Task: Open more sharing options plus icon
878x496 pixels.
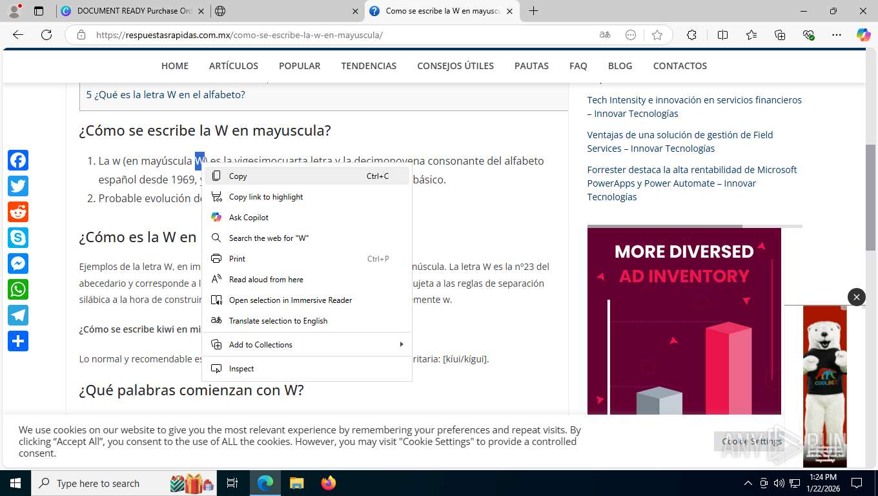Action: pyautogui.click(x=18, y=341)
